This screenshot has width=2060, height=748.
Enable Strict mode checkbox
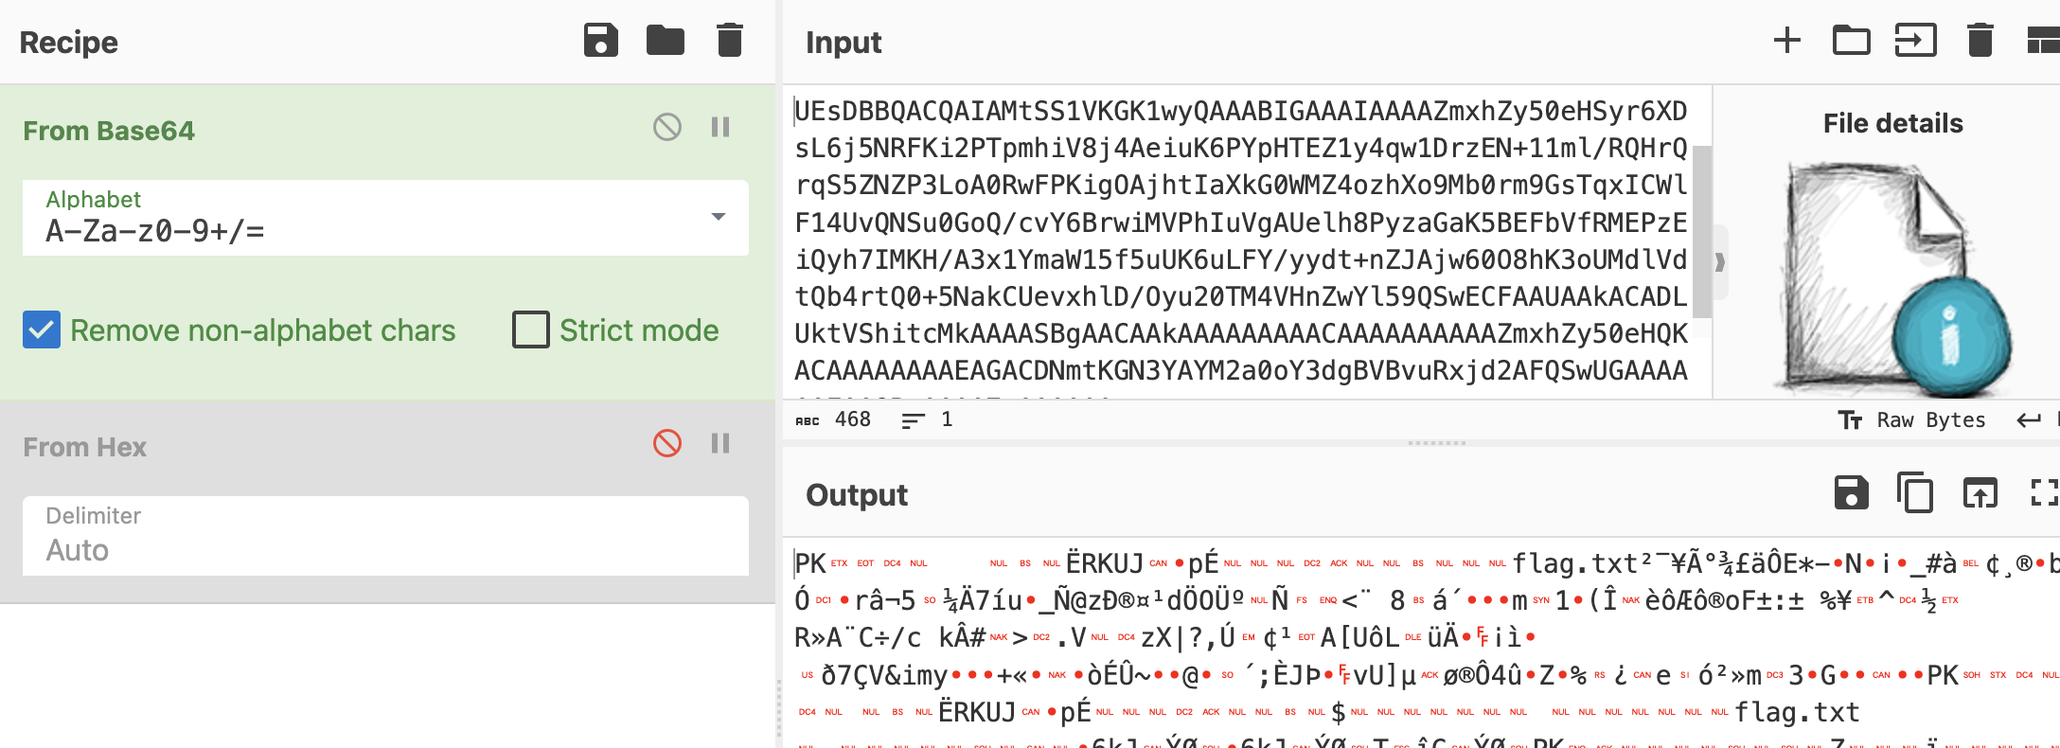[531, 329]
